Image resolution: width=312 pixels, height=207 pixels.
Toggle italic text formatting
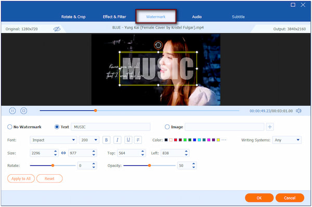(117, 140)
